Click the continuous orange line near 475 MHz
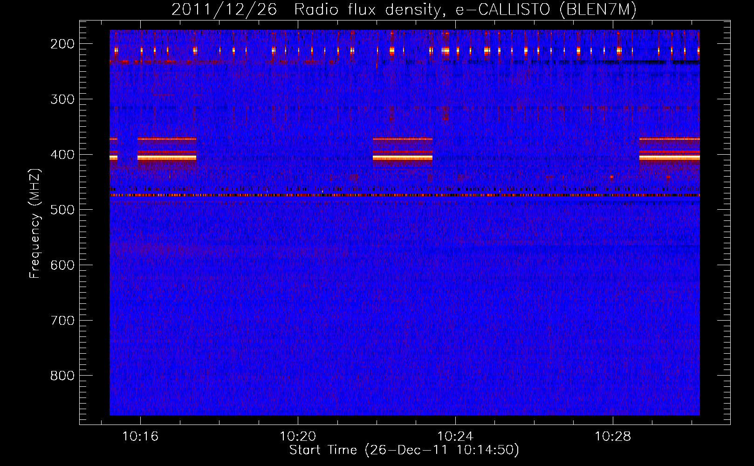 click(404, 195)
